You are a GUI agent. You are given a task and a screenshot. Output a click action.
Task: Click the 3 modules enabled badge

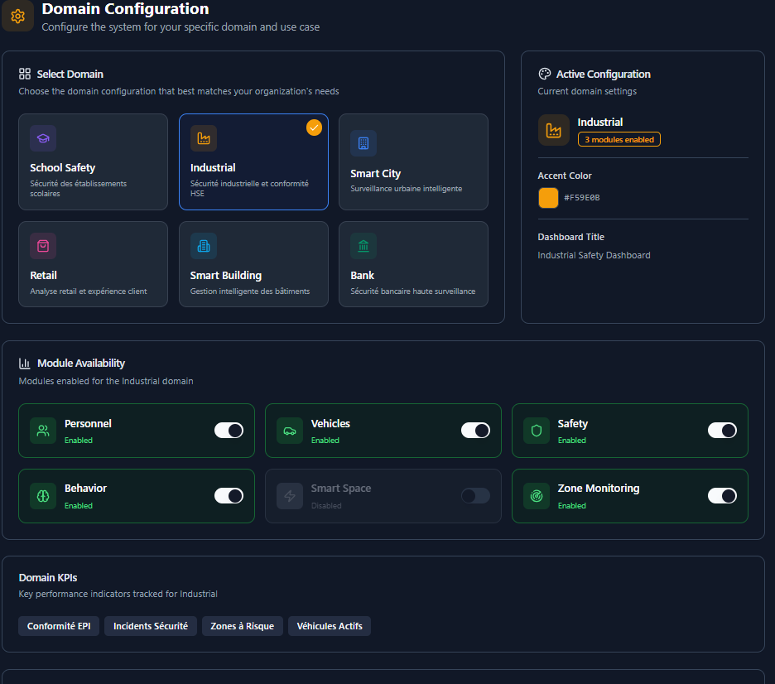point(619,140)
